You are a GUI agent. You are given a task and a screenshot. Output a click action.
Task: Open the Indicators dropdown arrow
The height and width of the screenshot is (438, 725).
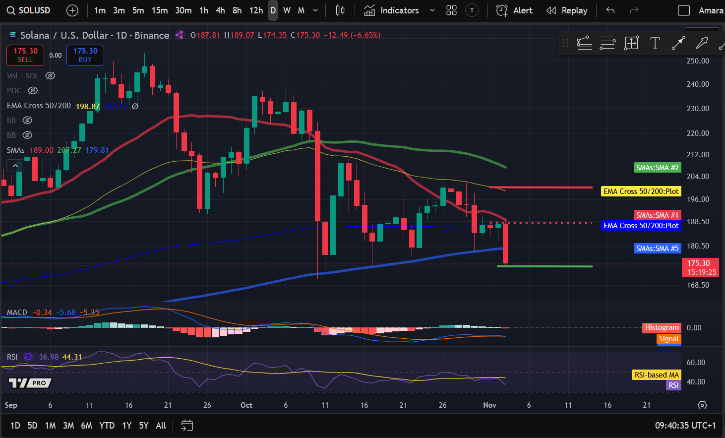(431, 10)
